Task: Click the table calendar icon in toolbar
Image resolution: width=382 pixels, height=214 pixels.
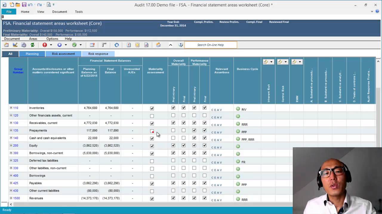Action: [92, 45]
